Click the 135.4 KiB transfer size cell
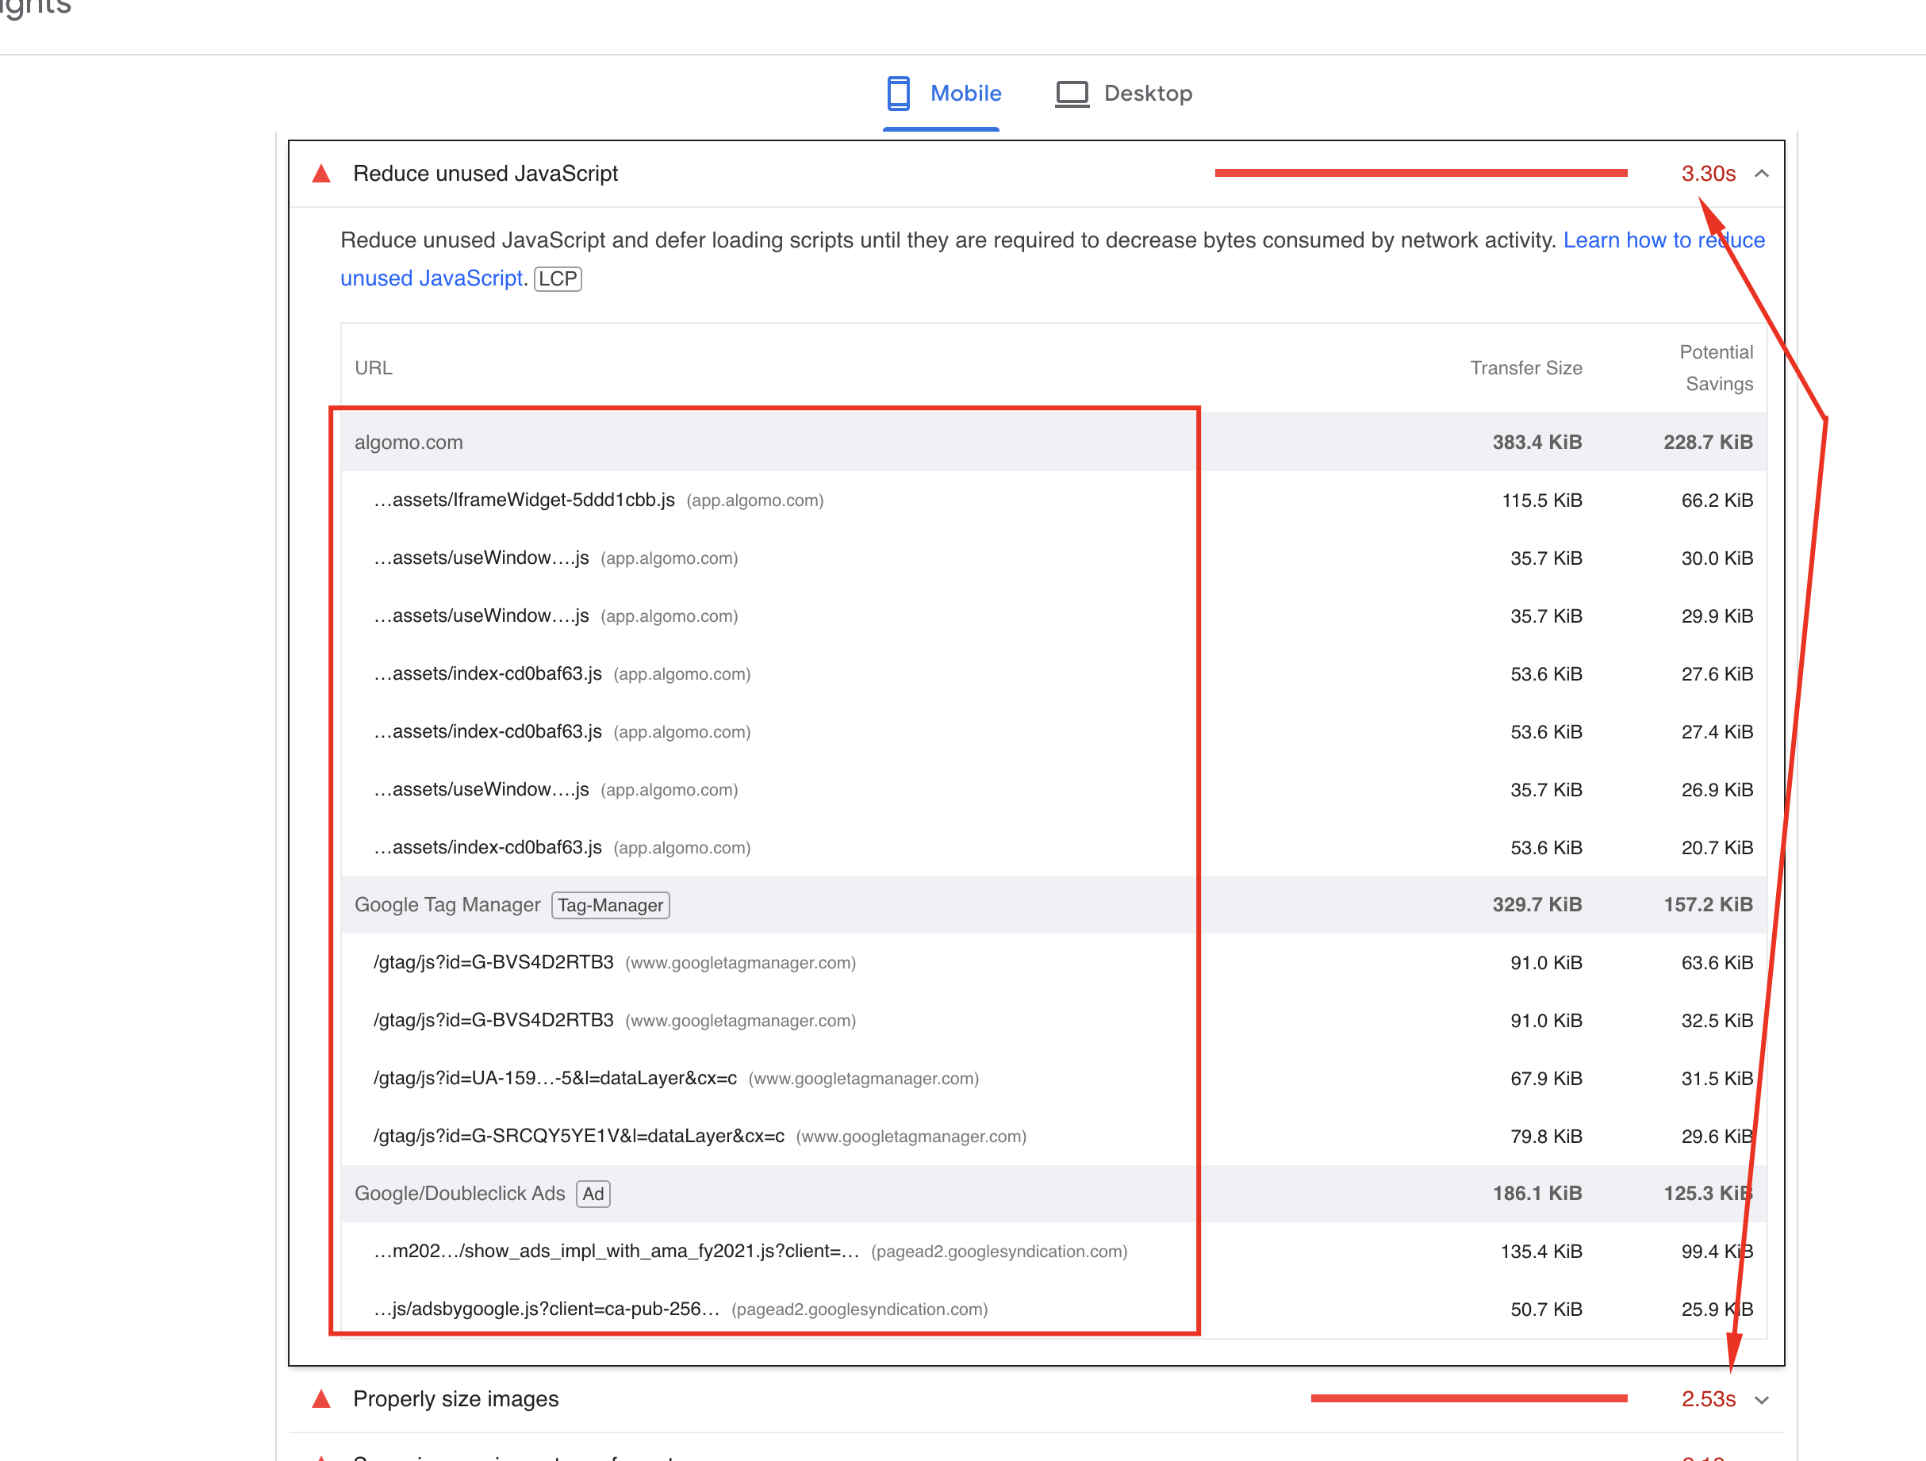 [x=1541, y=1251]
